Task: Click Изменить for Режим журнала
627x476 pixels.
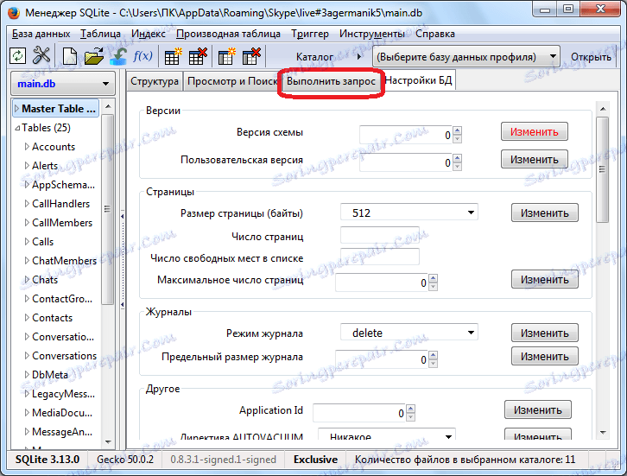Action: (545, 333)
